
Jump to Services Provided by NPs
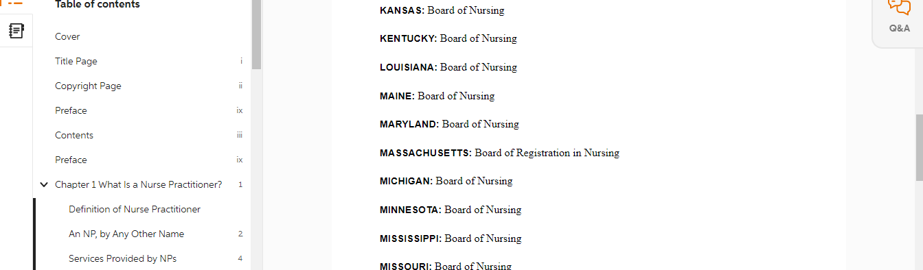[122, 258]
